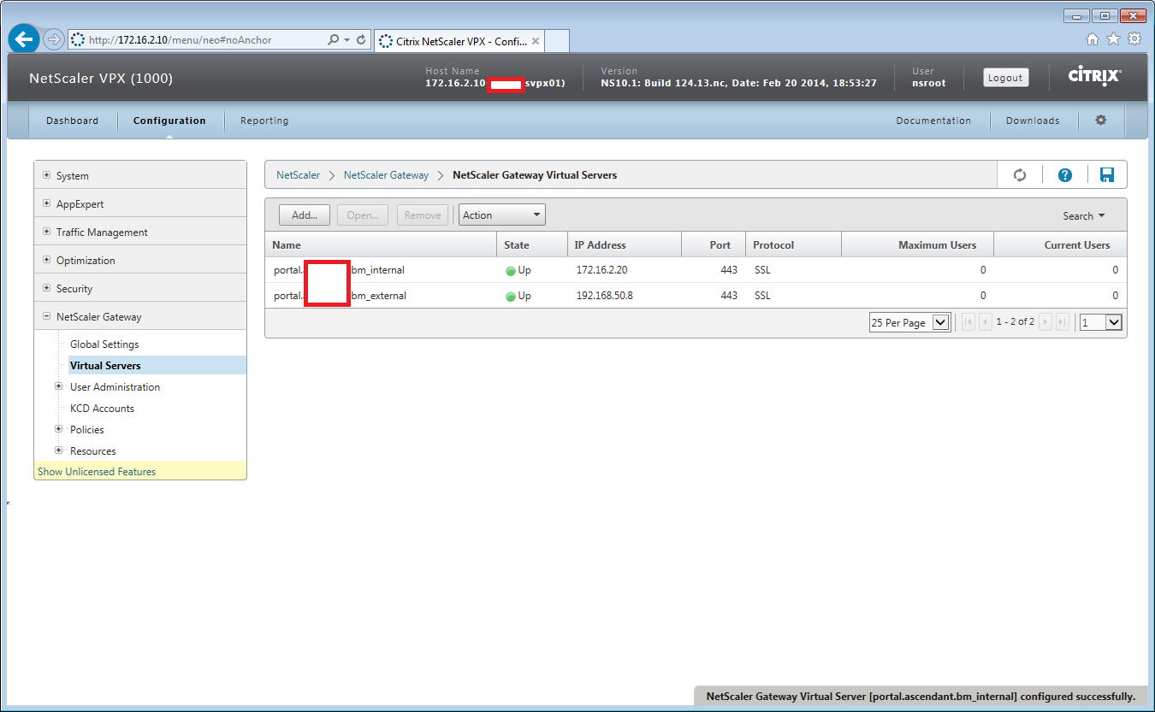Expand the Optimization tree node
The image size is (1155, 712).
(47, 260)
